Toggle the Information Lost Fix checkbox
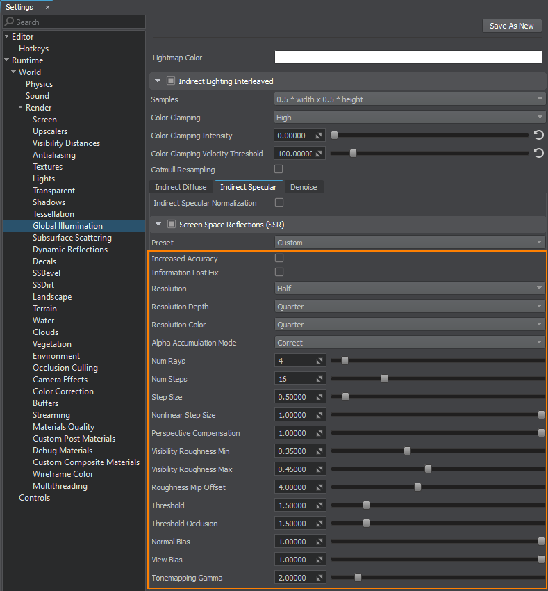The image size is (548, 591). pyautogui.click(x=279, y=273)
